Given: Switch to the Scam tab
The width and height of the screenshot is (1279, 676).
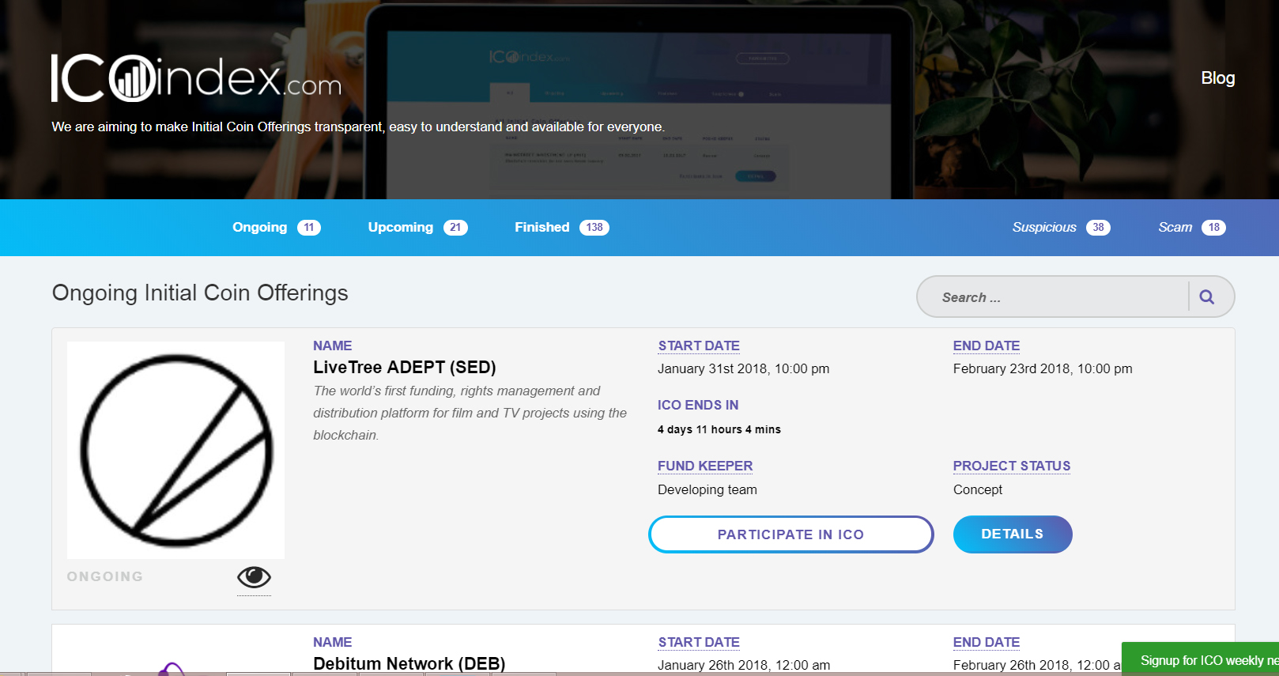Looking at the screenshot, I should (x=1191, y=227).
